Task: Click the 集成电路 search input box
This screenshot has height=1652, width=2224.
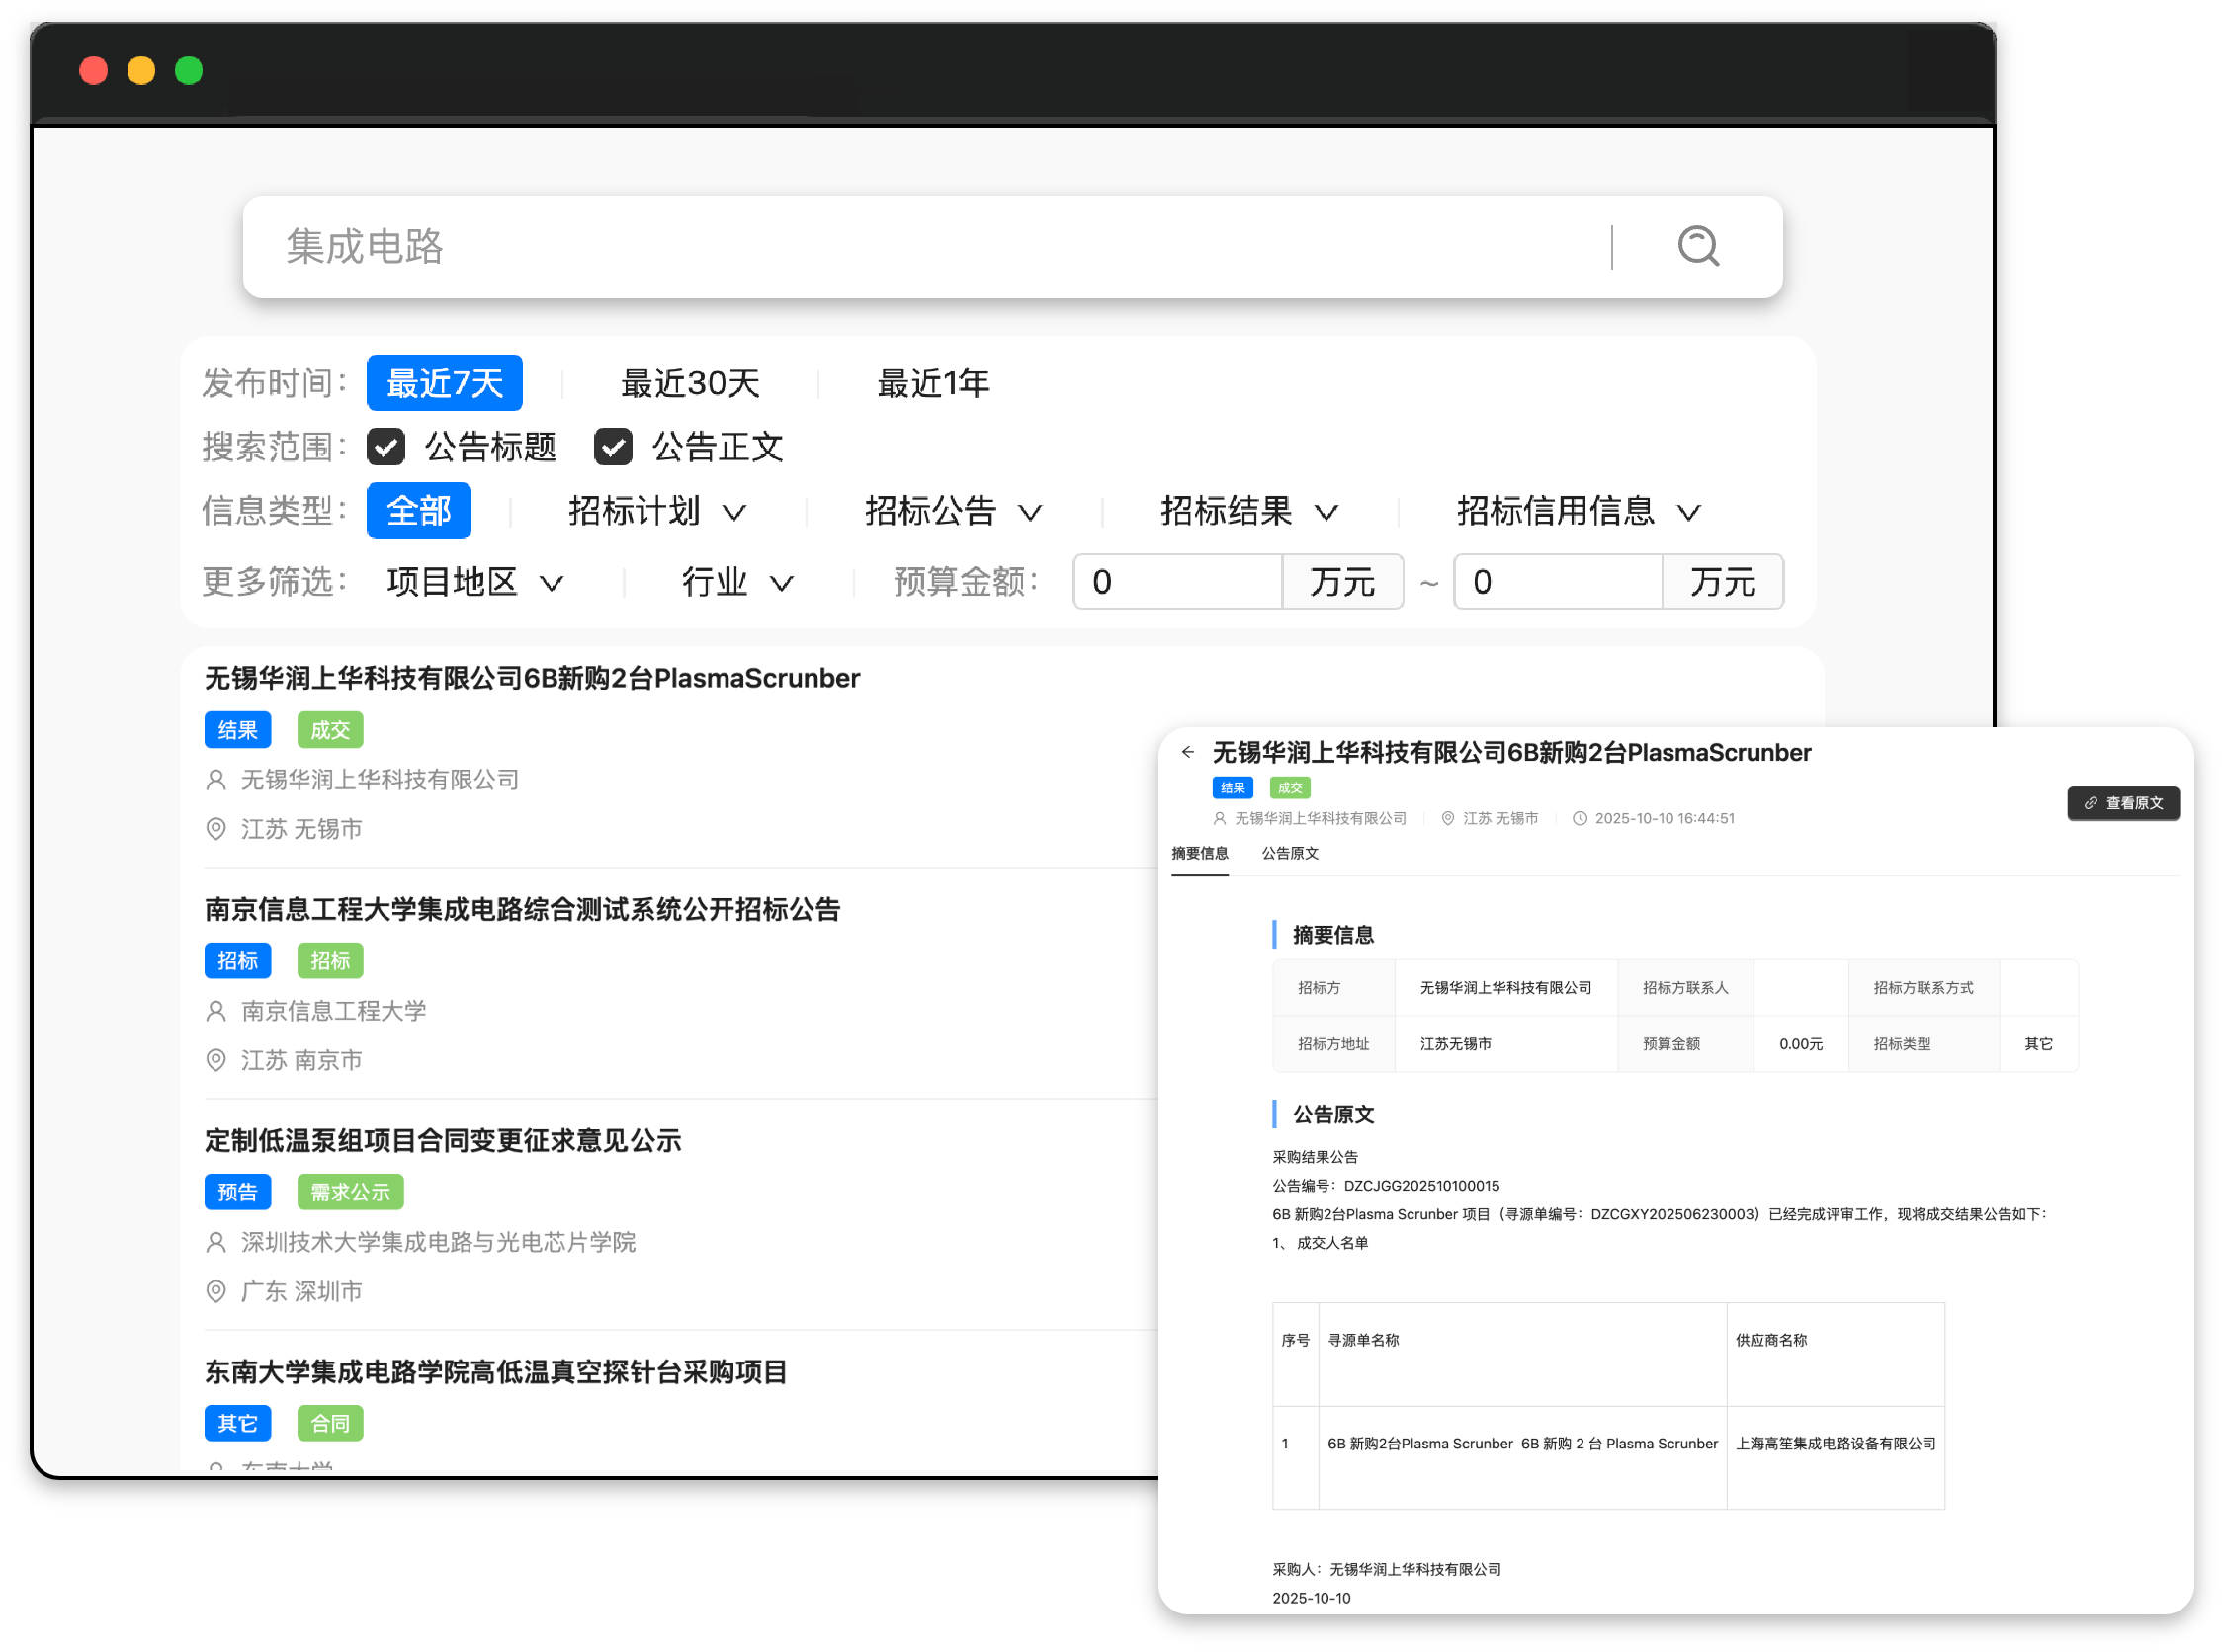Action: [x=900, y=246]
